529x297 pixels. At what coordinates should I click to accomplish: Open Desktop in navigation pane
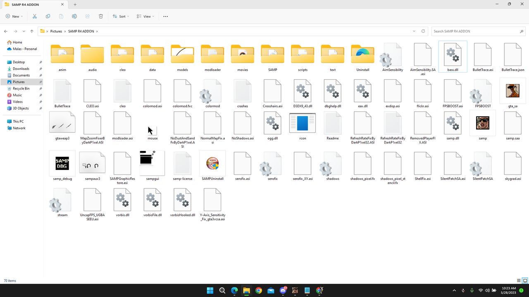pyautogui.click(x=19, y=62)
